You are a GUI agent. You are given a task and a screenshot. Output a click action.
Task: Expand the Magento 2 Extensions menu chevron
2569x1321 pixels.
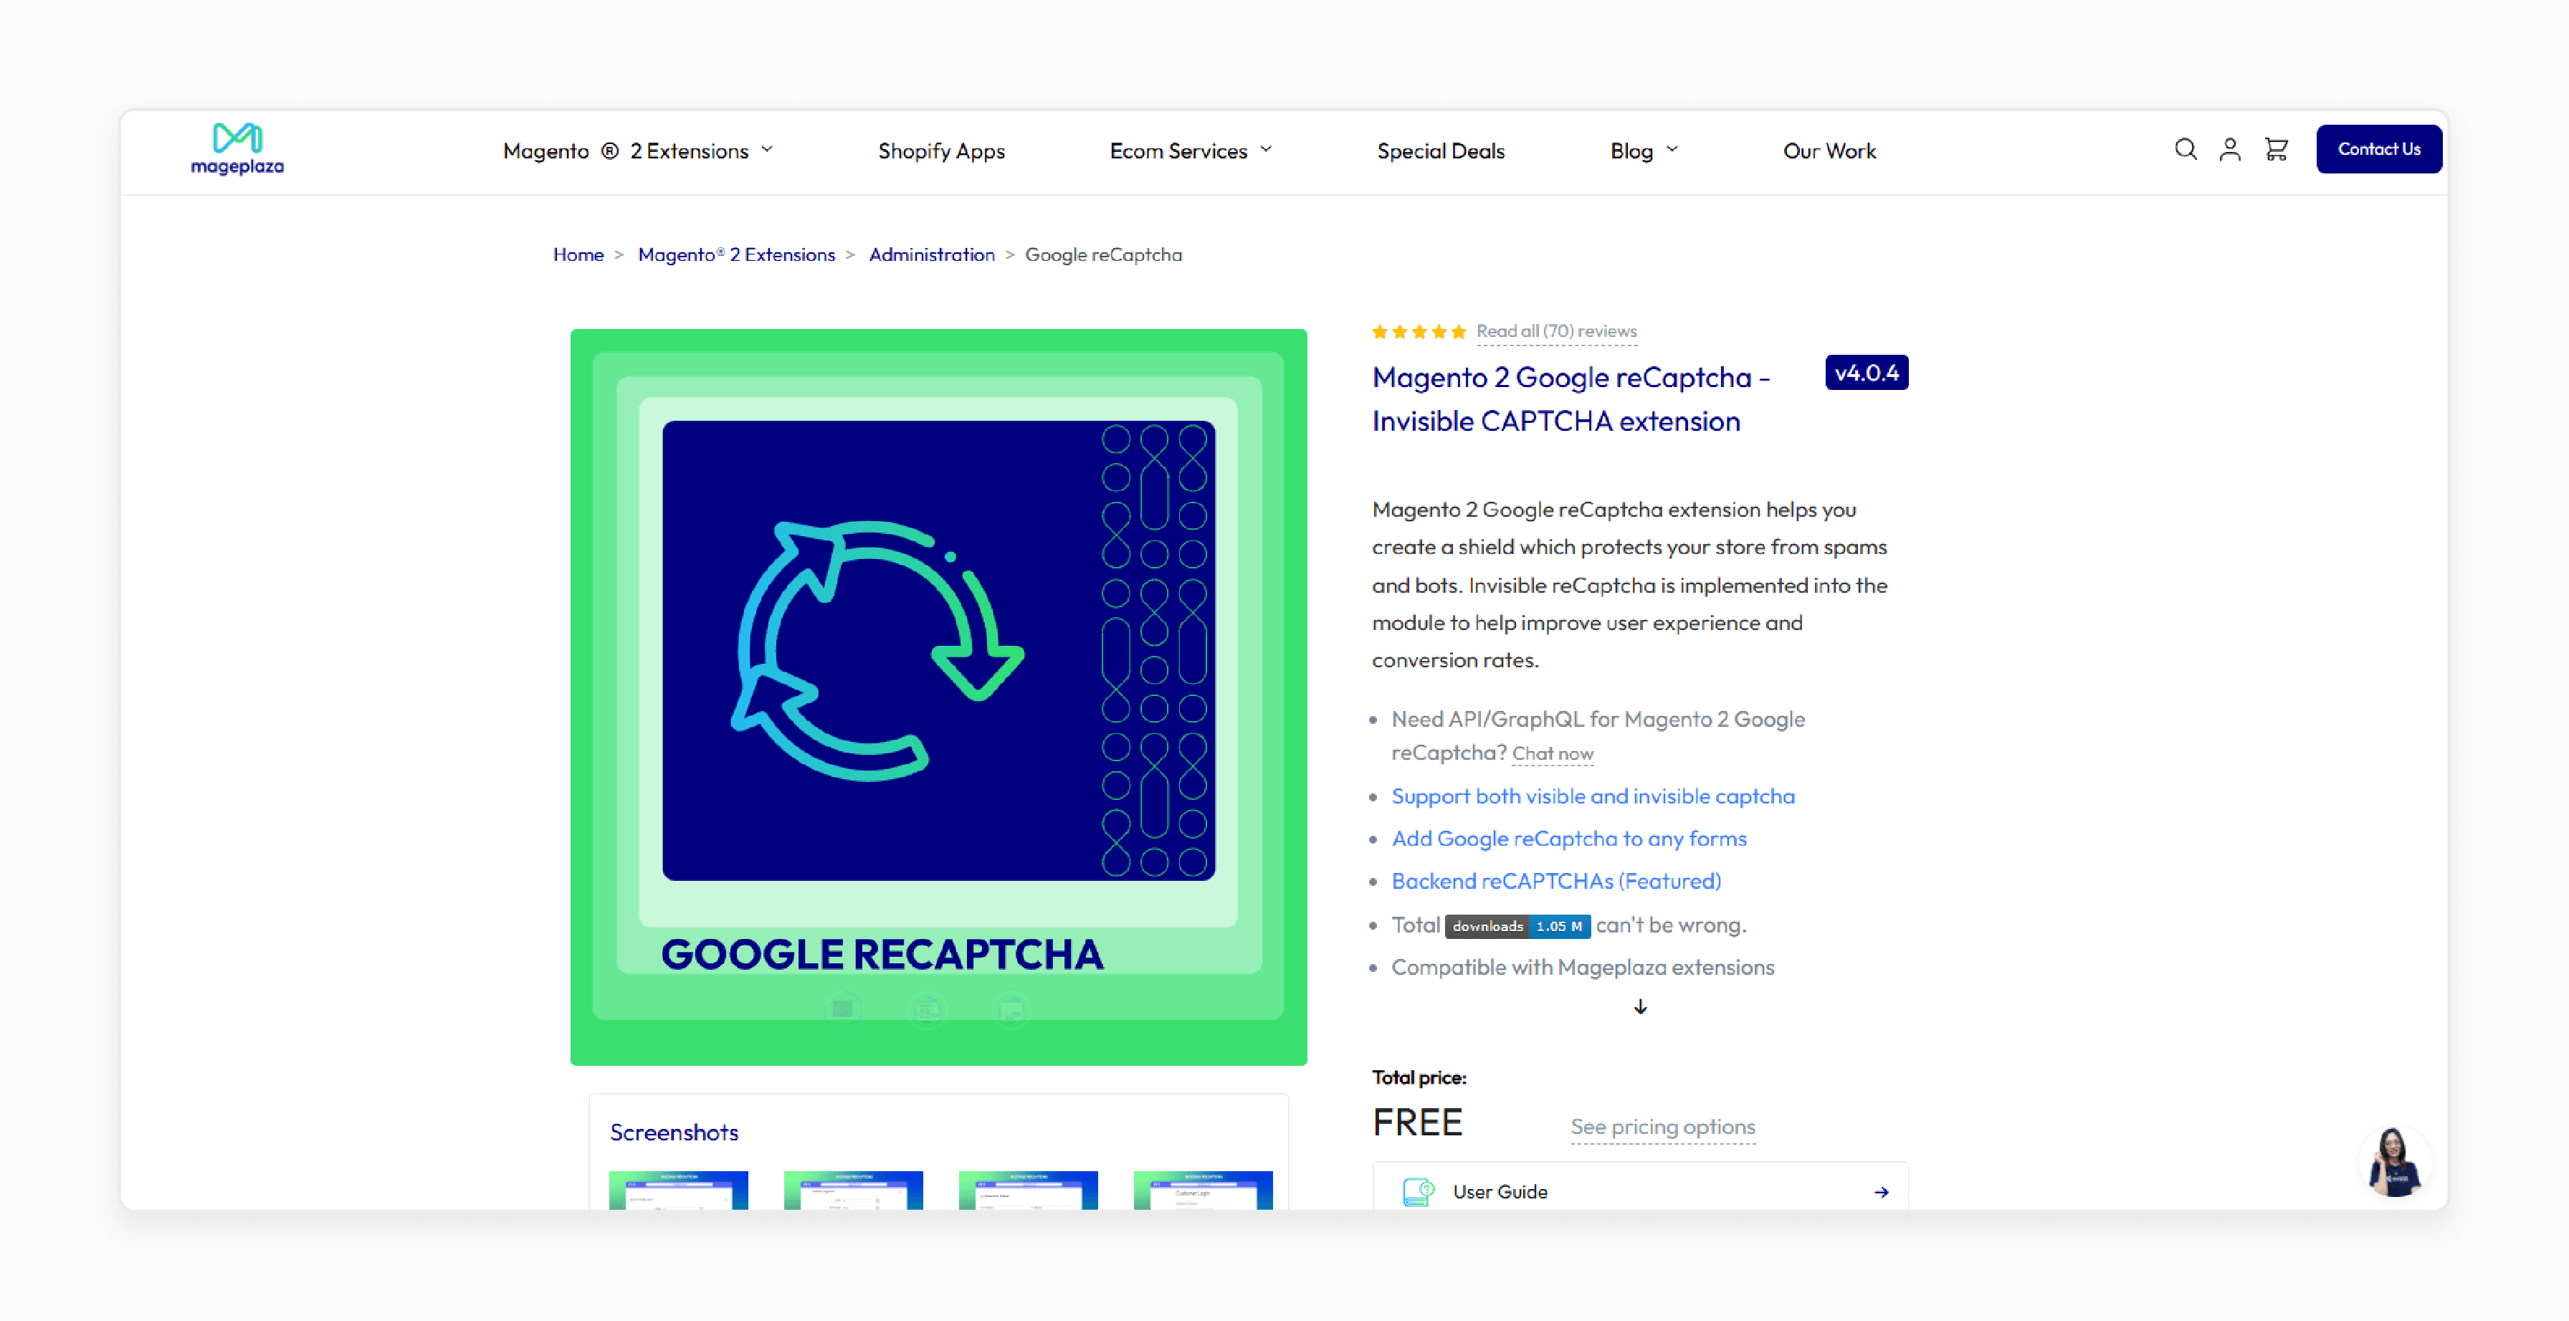point(767,150)
